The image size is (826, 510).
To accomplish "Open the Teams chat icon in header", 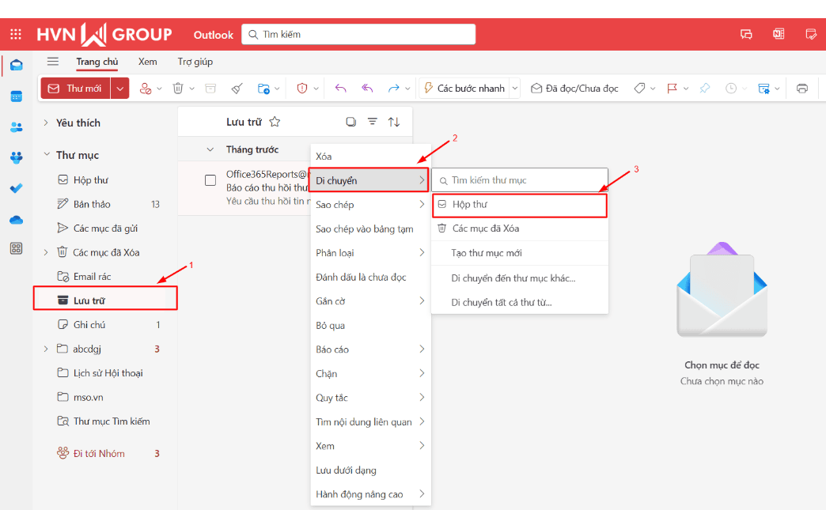I will [746, 34].
